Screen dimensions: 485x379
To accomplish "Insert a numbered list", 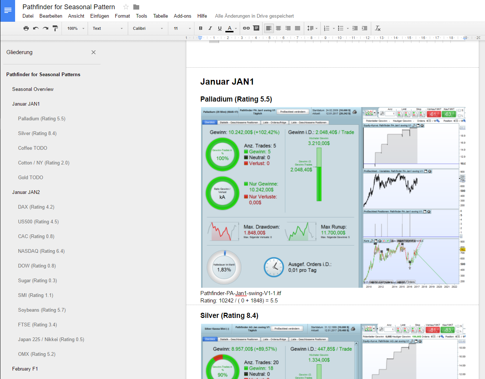I will 327,28.
